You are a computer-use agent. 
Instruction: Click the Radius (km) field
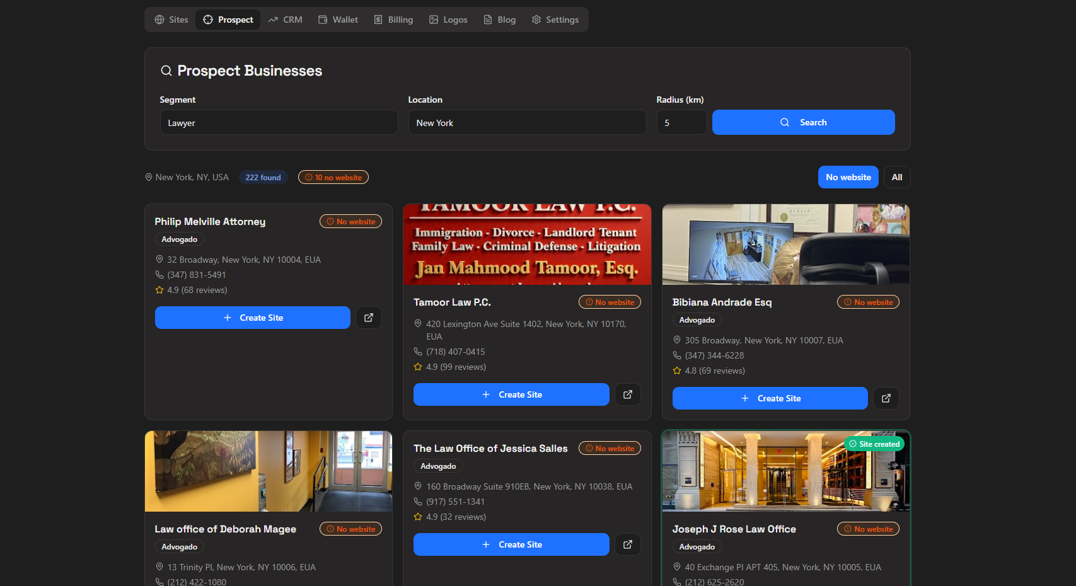coord(681,122)
